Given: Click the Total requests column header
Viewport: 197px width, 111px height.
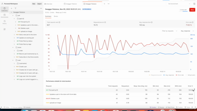Looking at the screenshot, I should point(113,86).
